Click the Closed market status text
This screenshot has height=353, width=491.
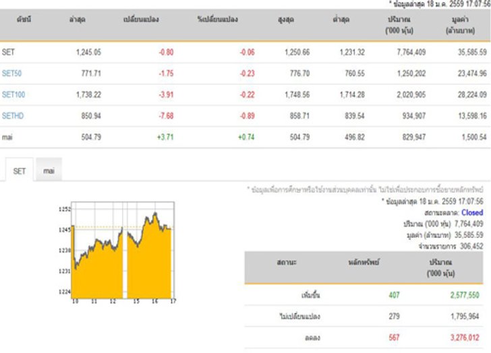click(x=472, y=213)
